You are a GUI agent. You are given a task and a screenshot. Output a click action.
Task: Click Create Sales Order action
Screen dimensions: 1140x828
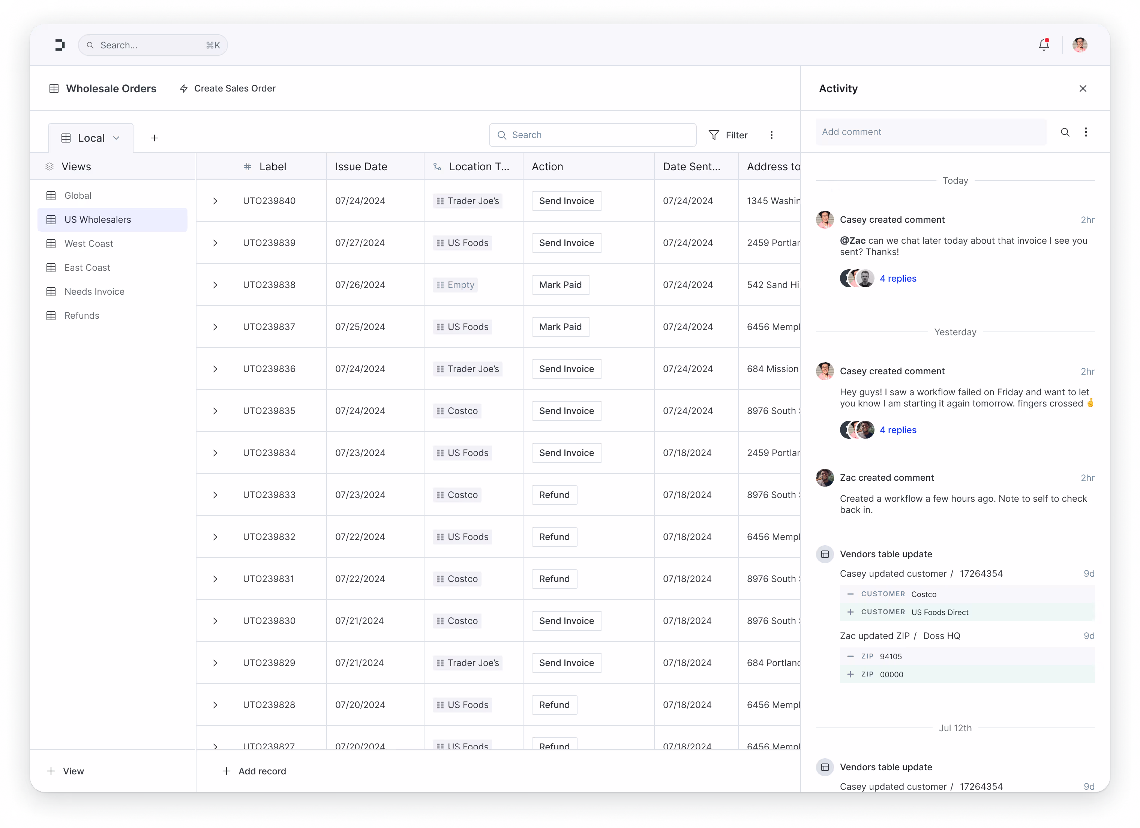click(228, 89)
